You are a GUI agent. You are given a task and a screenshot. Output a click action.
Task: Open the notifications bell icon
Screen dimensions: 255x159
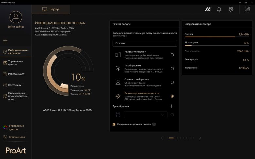pyautogui.click(x=219, y=9)
